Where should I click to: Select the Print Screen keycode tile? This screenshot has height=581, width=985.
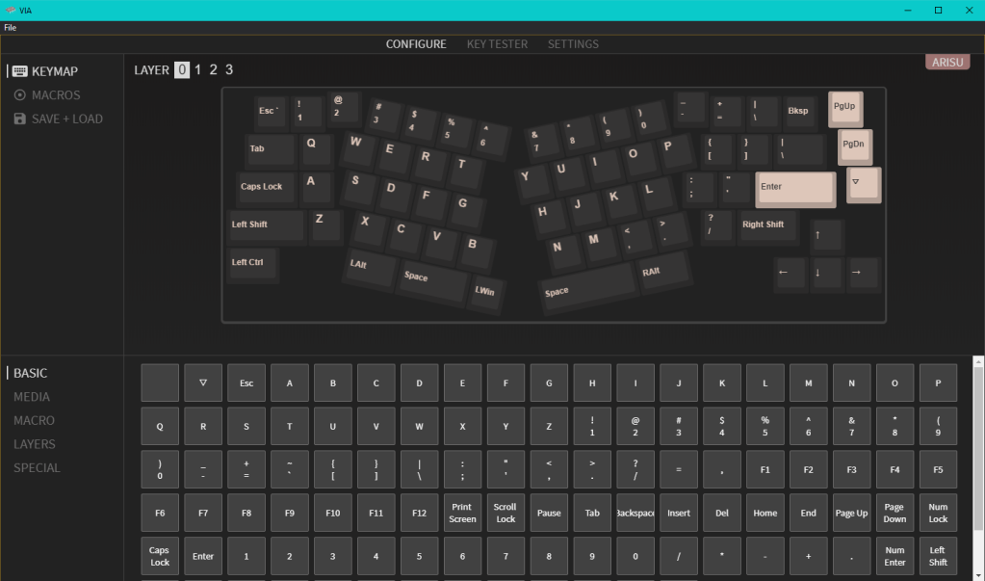(462, 512)
